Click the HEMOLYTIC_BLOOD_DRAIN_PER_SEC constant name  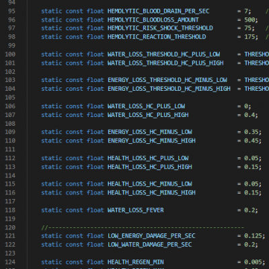(x=159, y=11)
